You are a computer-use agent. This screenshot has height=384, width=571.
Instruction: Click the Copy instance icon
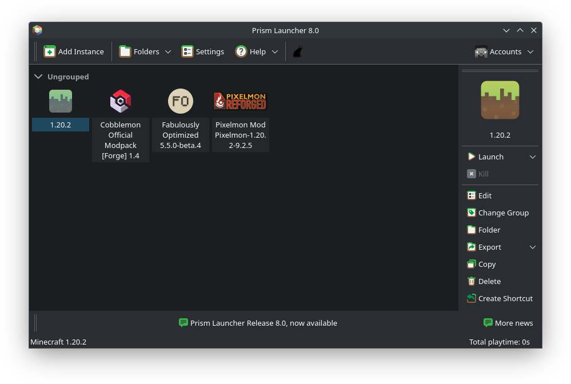tap(471, 264)
